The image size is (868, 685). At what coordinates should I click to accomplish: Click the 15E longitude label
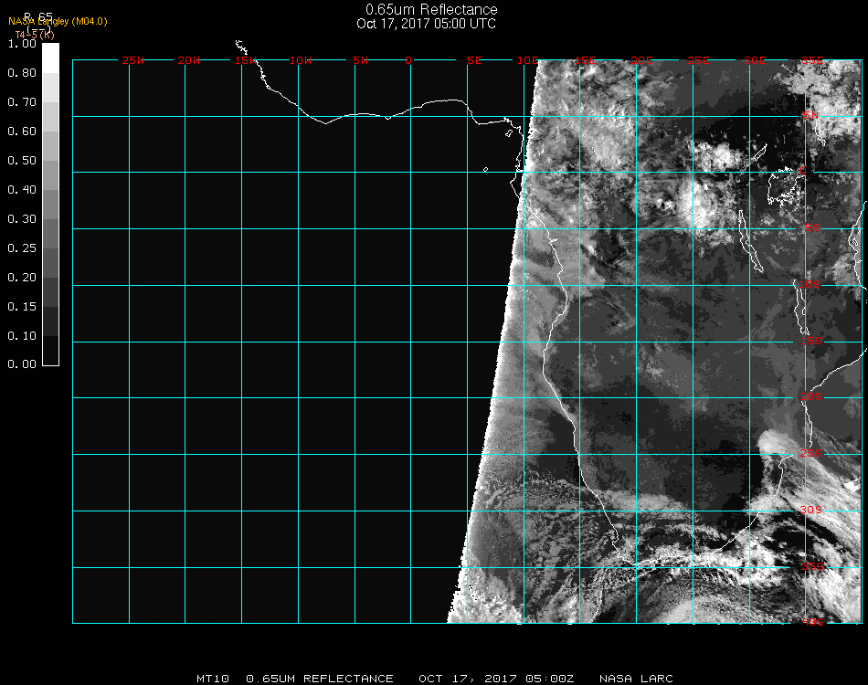[x=586, y=60]
